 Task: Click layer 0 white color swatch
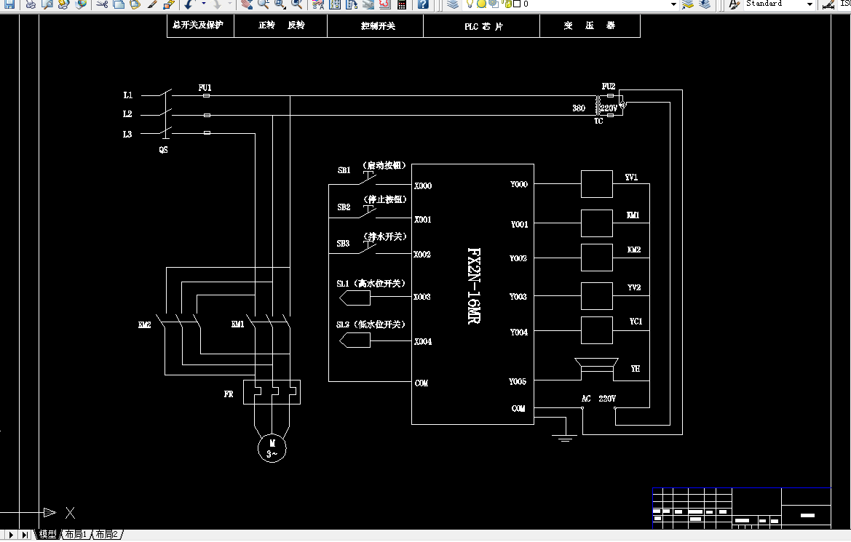pyautogui.click(x=517, y=4)
